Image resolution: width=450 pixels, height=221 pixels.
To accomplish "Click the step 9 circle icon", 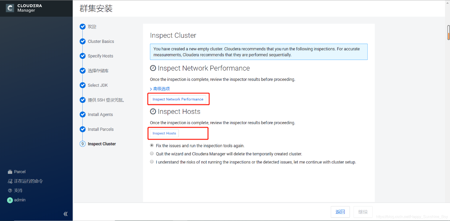I will click(83, 144).
